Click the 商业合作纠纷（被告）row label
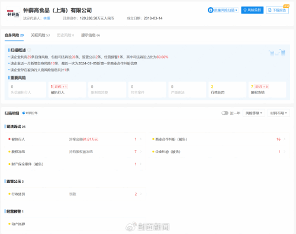The image size is (296, 234). pyautogui.click(x=171, y=139)
